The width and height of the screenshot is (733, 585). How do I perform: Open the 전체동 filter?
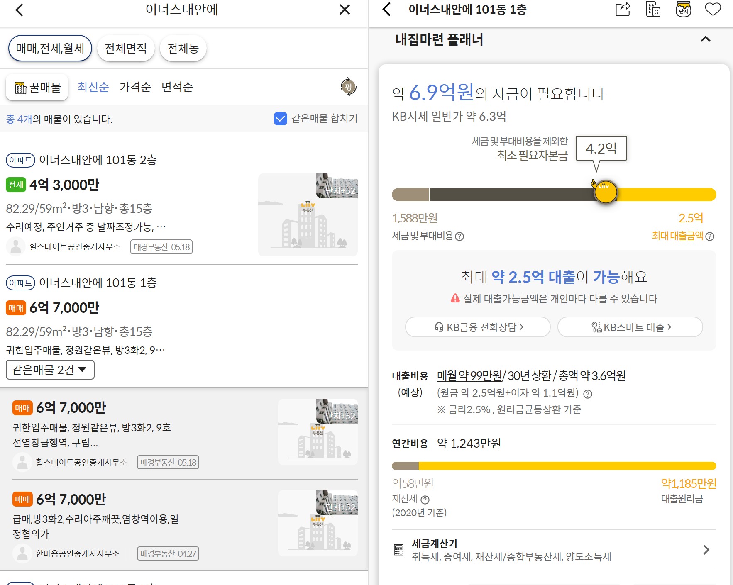click(183, 48)
